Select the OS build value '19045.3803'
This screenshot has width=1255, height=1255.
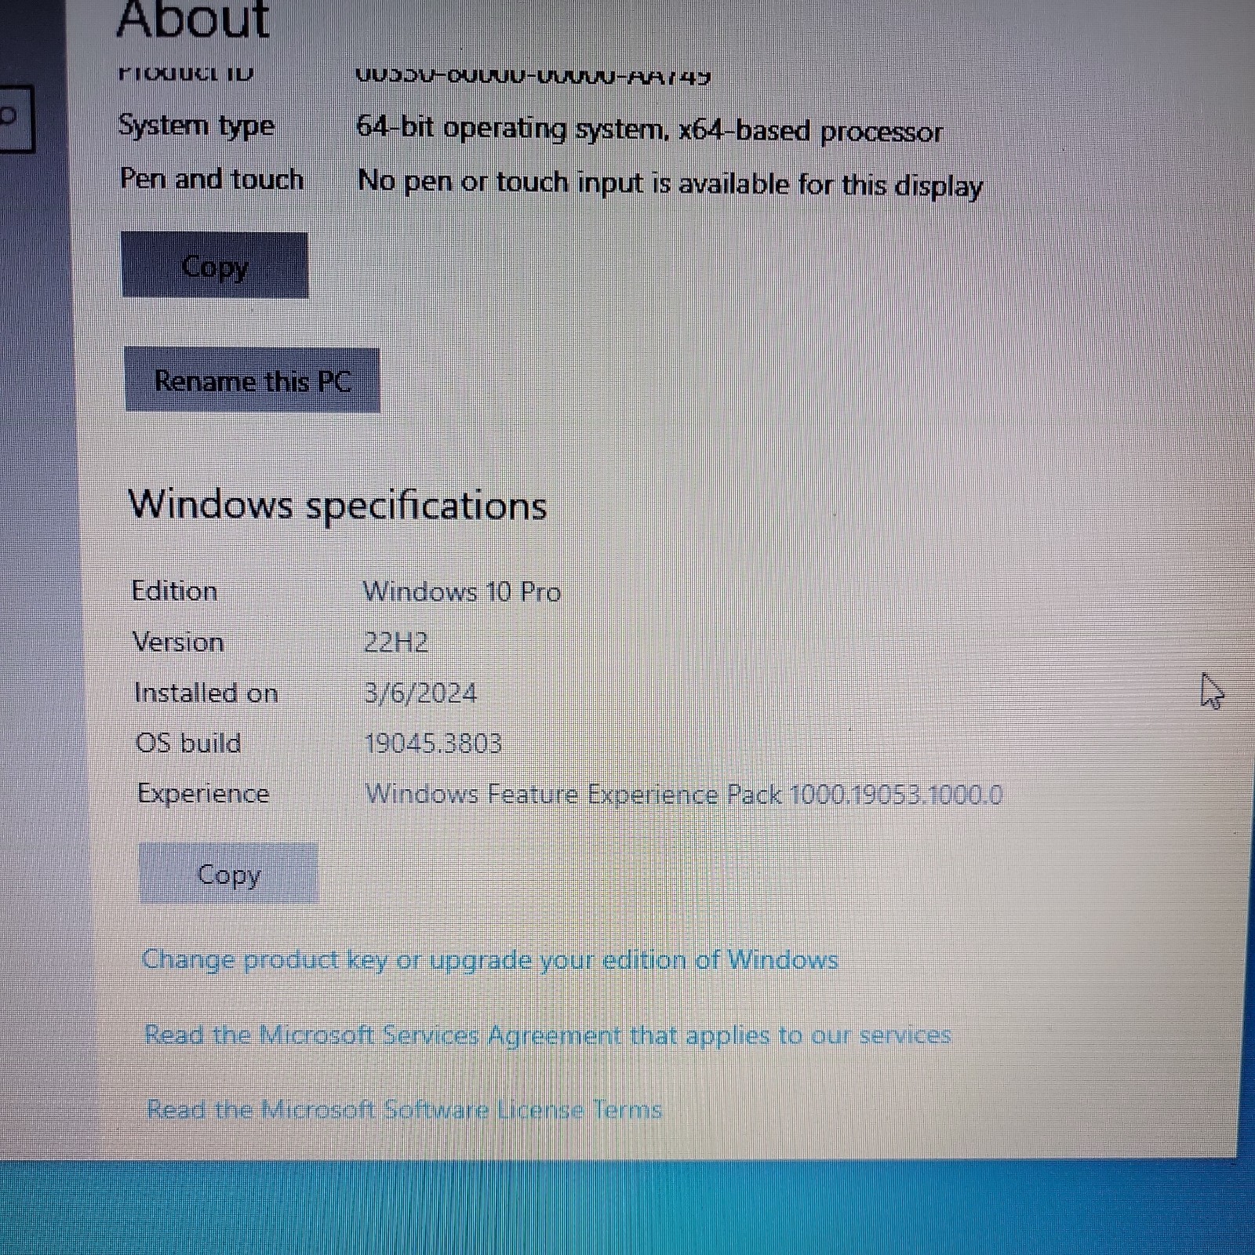pos(434,743)
